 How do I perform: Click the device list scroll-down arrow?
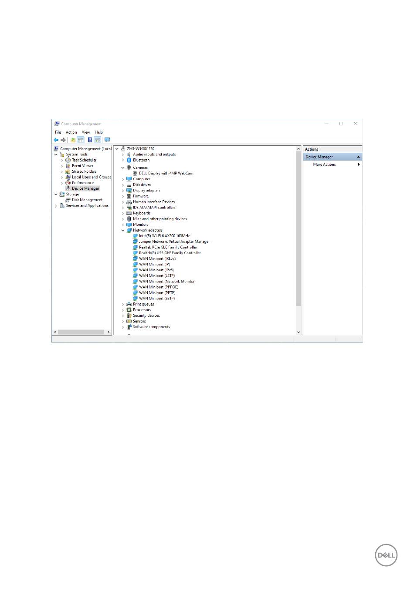pos(299,332)
